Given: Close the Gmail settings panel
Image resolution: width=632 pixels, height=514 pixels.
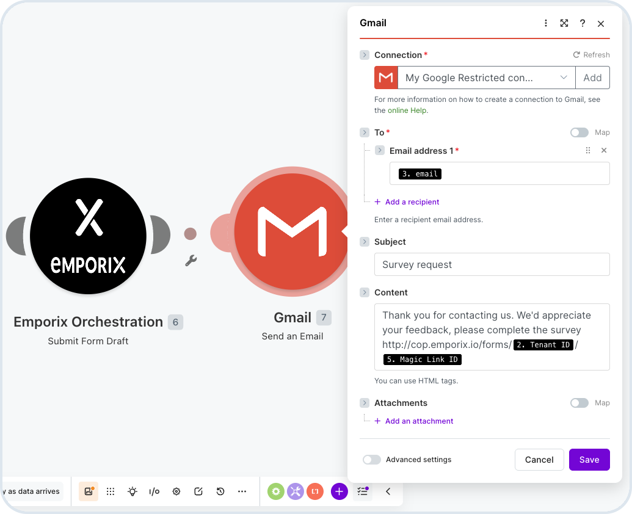Looking at the screenshot, I should pyautogui.click(x=601, y=24).
